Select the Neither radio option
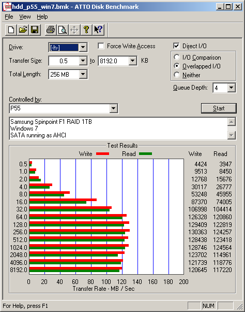245x312 pixels. [177, 75]
